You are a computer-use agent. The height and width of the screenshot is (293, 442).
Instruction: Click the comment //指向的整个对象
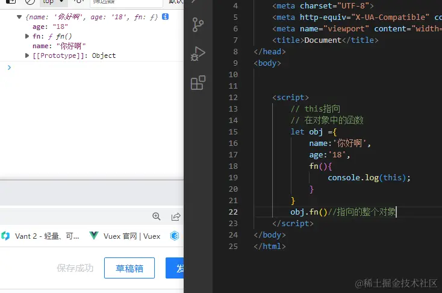click(x=362, y=212)
